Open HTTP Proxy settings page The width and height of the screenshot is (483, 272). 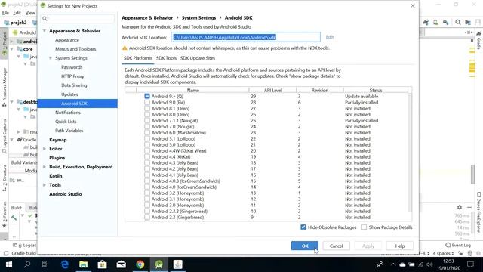(x=72, y=76)
